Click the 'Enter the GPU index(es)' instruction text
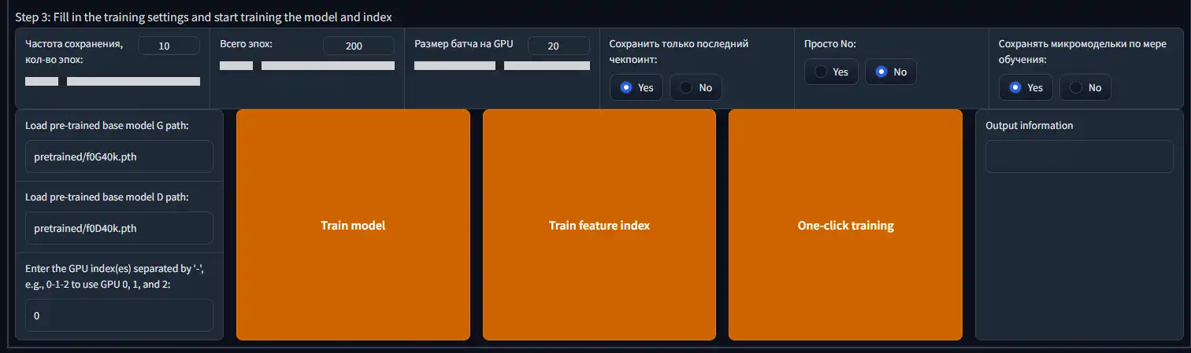Viewport: 1191px width, 353px height. (115, 277)
